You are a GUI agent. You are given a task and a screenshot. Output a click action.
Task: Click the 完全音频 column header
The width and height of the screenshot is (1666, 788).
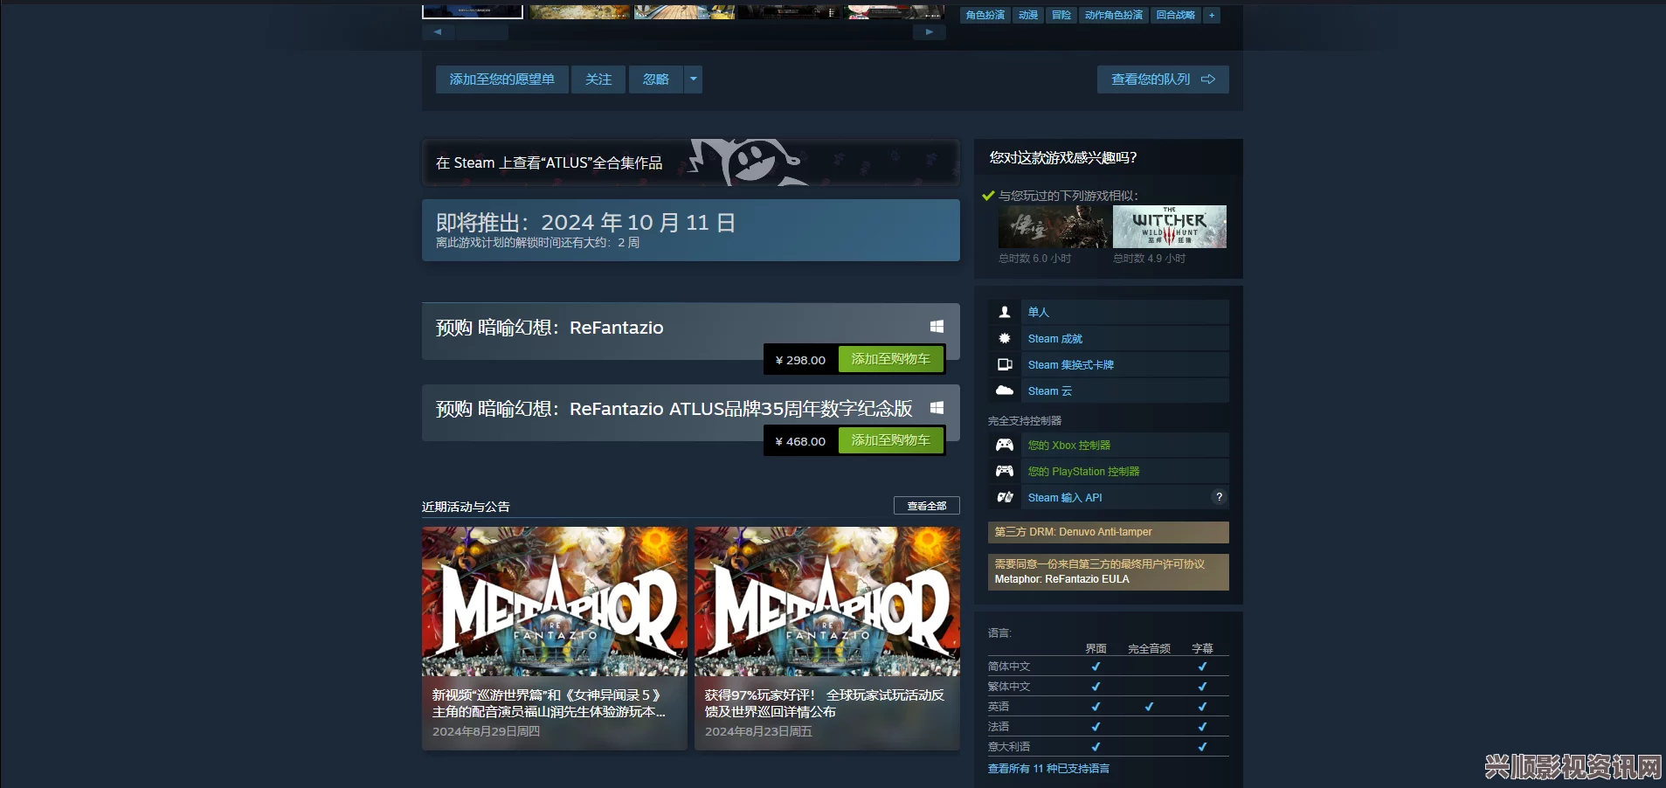[x=1149, y=648]
